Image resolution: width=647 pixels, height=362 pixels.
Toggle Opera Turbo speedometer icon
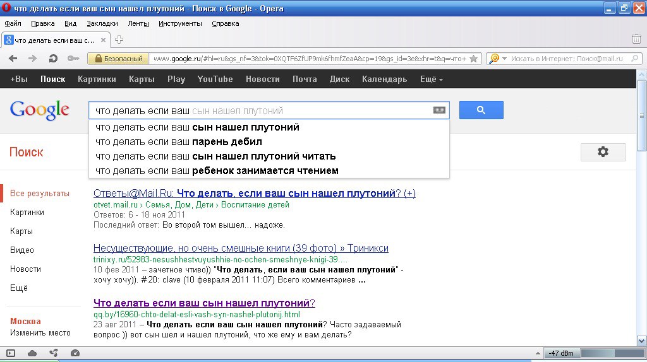coord(75,353)
